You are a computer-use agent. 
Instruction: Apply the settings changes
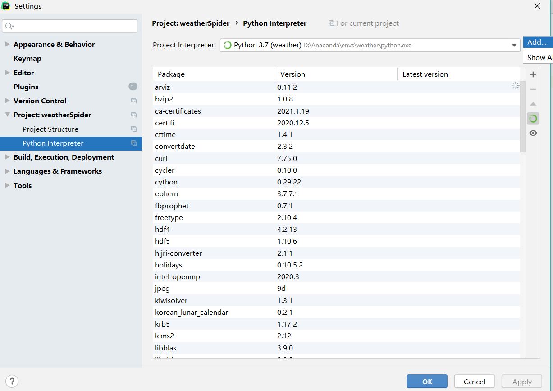pos(521,381)
